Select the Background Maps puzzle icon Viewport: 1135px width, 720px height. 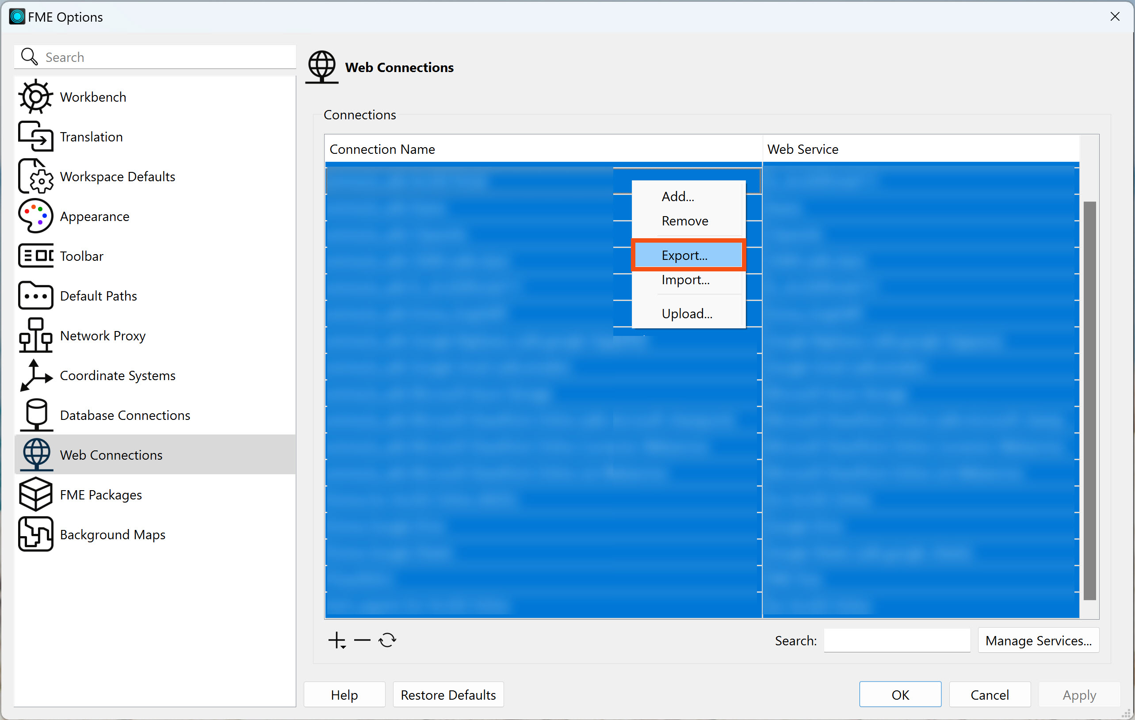point(35,534)
